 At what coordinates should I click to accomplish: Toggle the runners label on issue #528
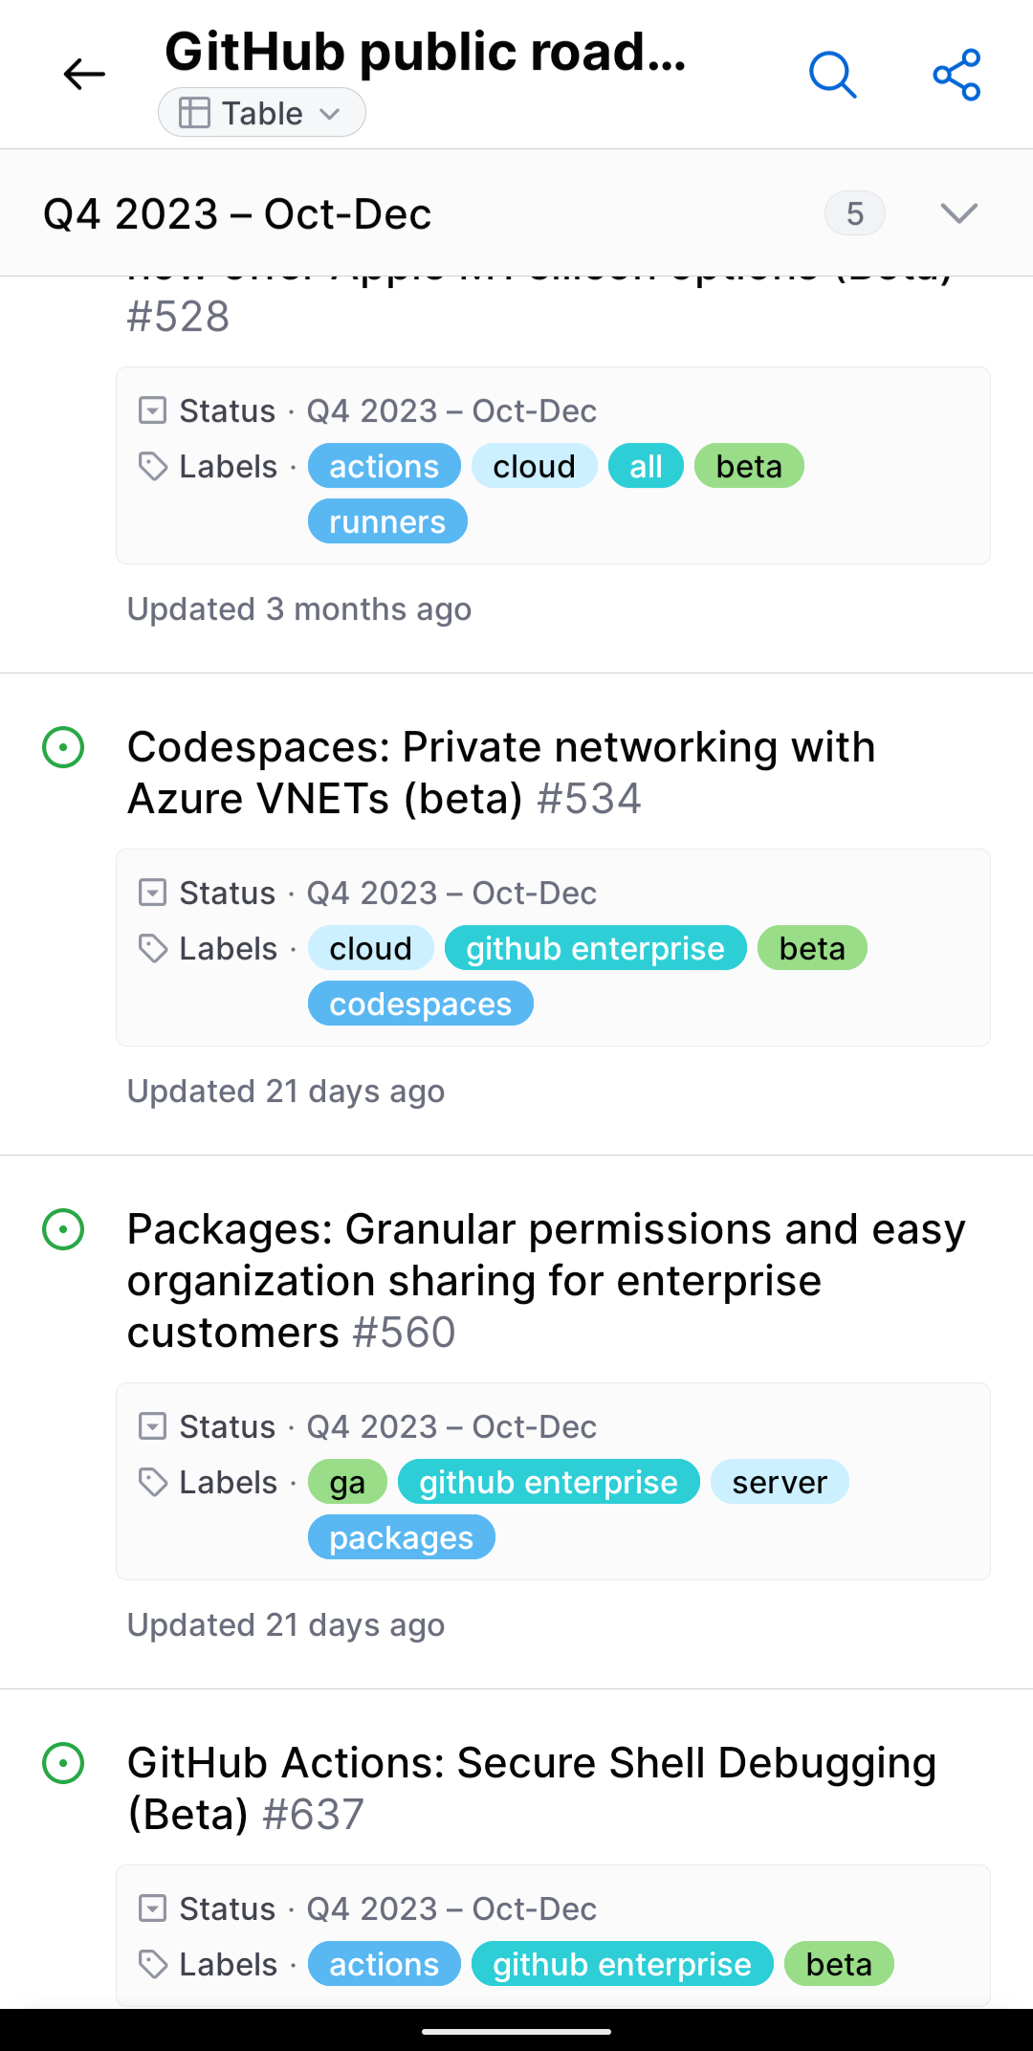(x=386, y=521)
